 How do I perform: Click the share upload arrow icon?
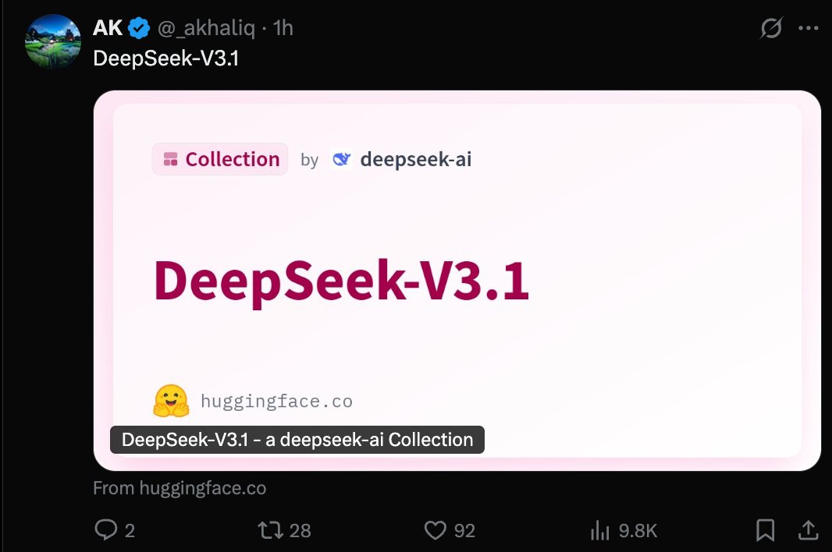[x=807, y=531]
